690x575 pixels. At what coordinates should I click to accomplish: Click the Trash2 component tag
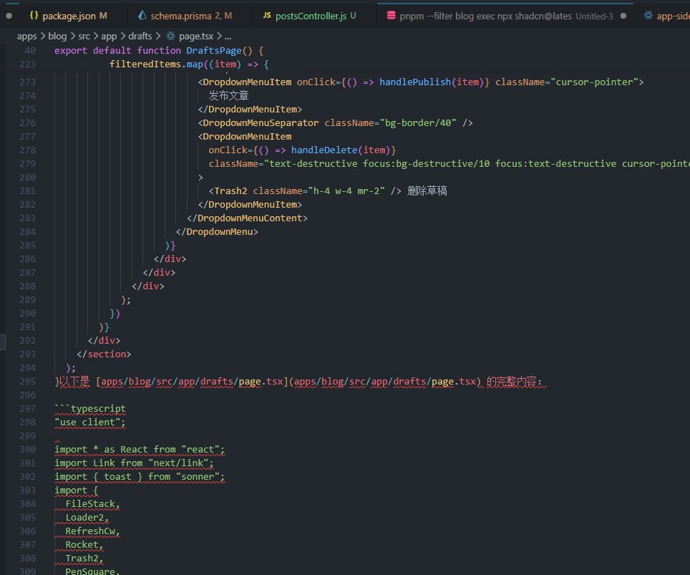pos(230,191)
